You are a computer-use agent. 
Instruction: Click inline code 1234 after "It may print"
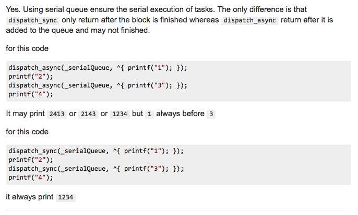pos(120,114)
